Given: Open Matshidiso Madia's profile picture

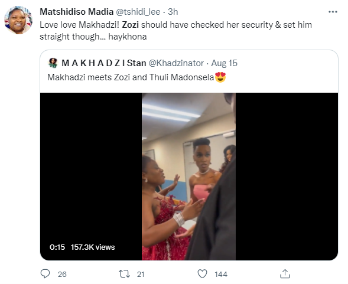Looking at the screenshot, I should (18, 20).
